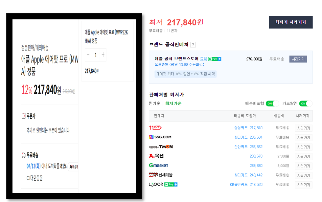
Task: Open the 삼성카드 217,840 price link
Action: (248, 128)
